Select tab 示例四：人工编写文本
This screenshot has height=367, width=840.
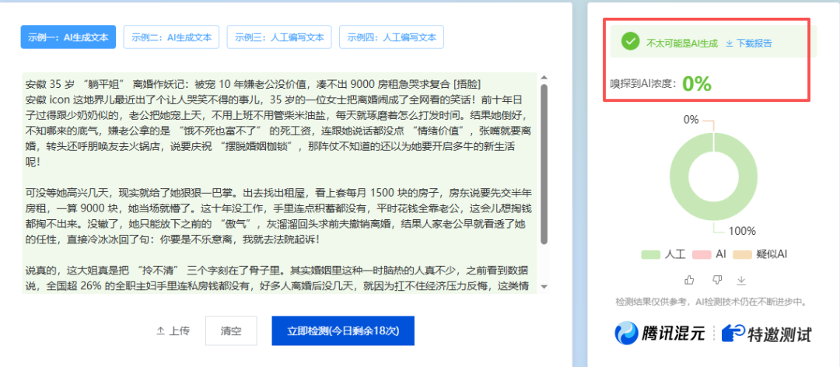pyautogui.click(x=391, y=37)
